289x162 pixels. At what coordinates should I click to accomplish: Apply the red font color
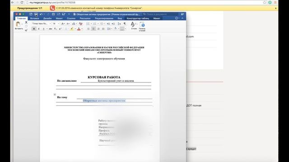[79, 29]
